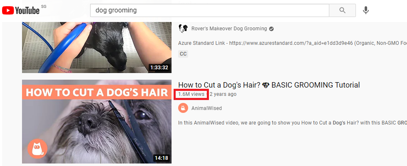The height and width of the screenshot is (166, 407).
Task: Click the YouTube logo icon
Action: pos(21,10)
